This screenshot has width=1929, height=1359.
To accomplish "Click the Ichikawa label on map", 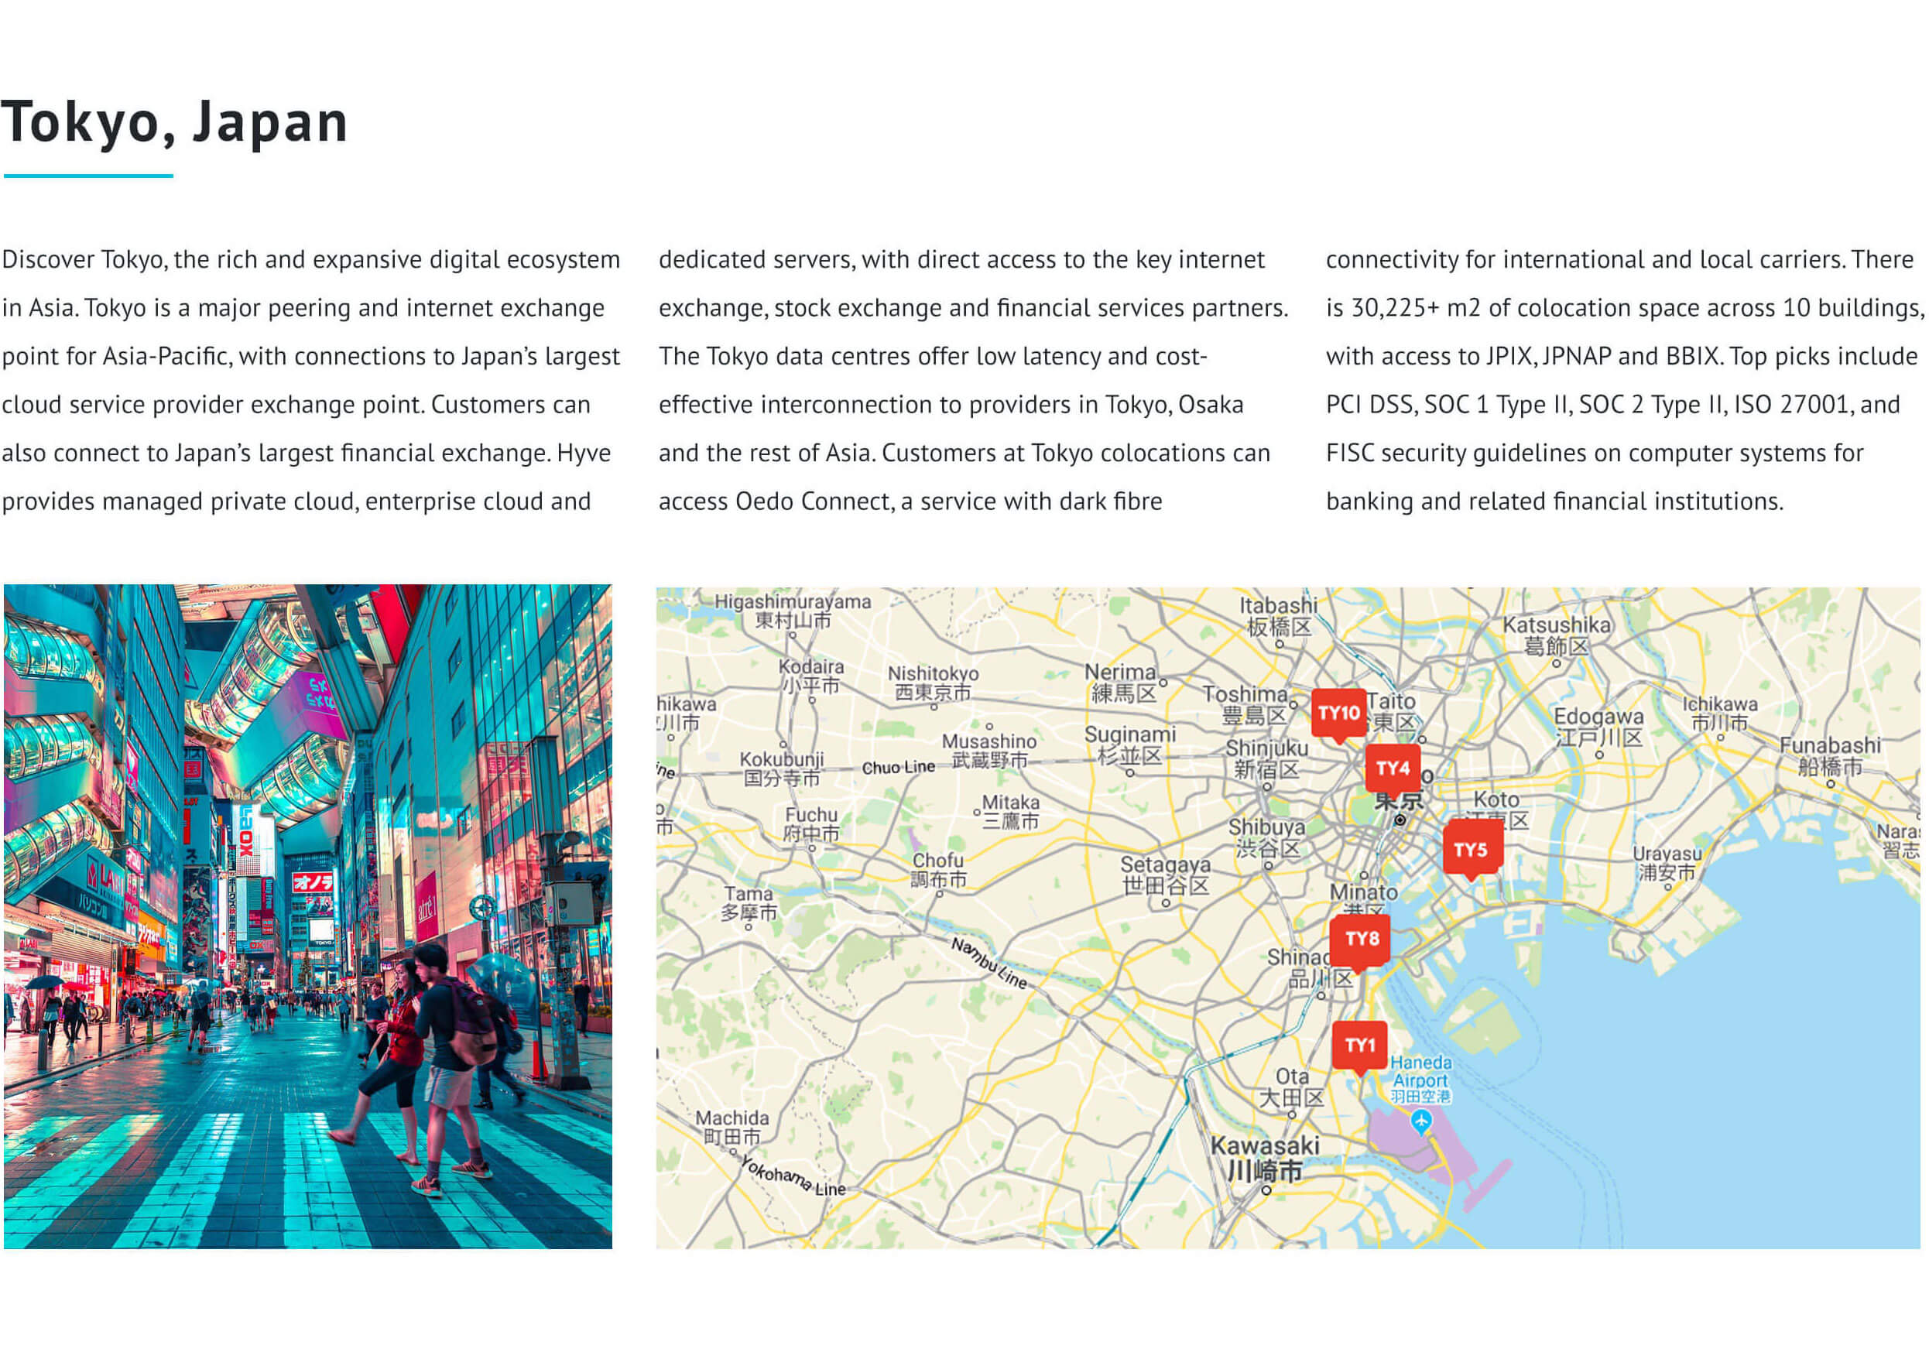I will tap(1719, 713).
